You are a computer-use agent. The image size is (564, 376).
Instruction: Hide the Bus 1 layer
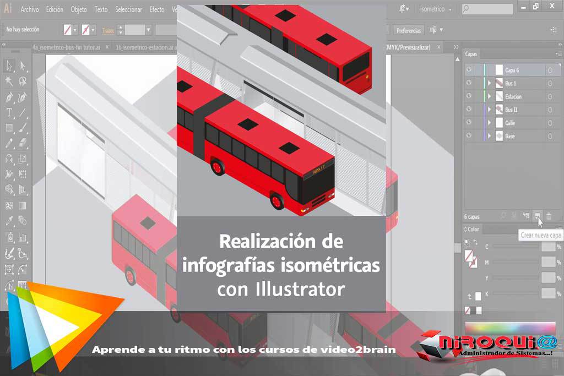pos(469,83)
